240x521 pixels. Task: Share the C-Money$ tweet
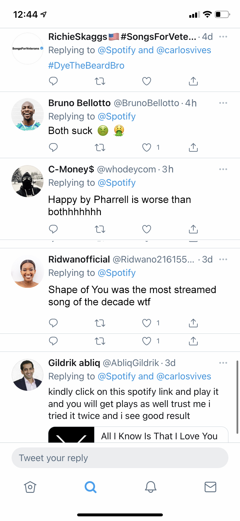[193, 229]
